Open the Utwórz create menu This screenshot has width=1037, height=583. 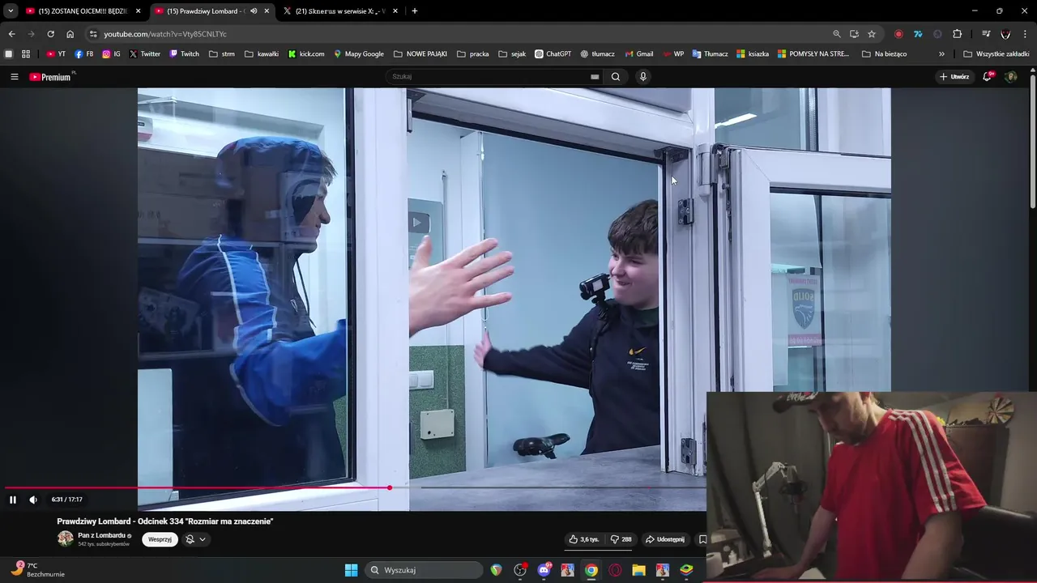click(954, 77)
